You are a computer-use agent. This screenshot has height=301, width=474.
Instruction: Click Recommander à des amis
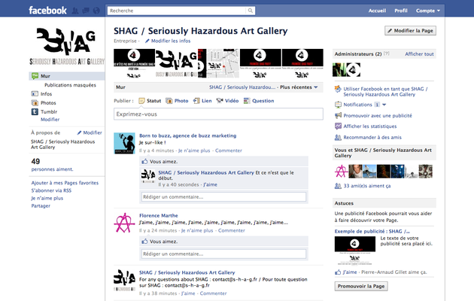372,138
